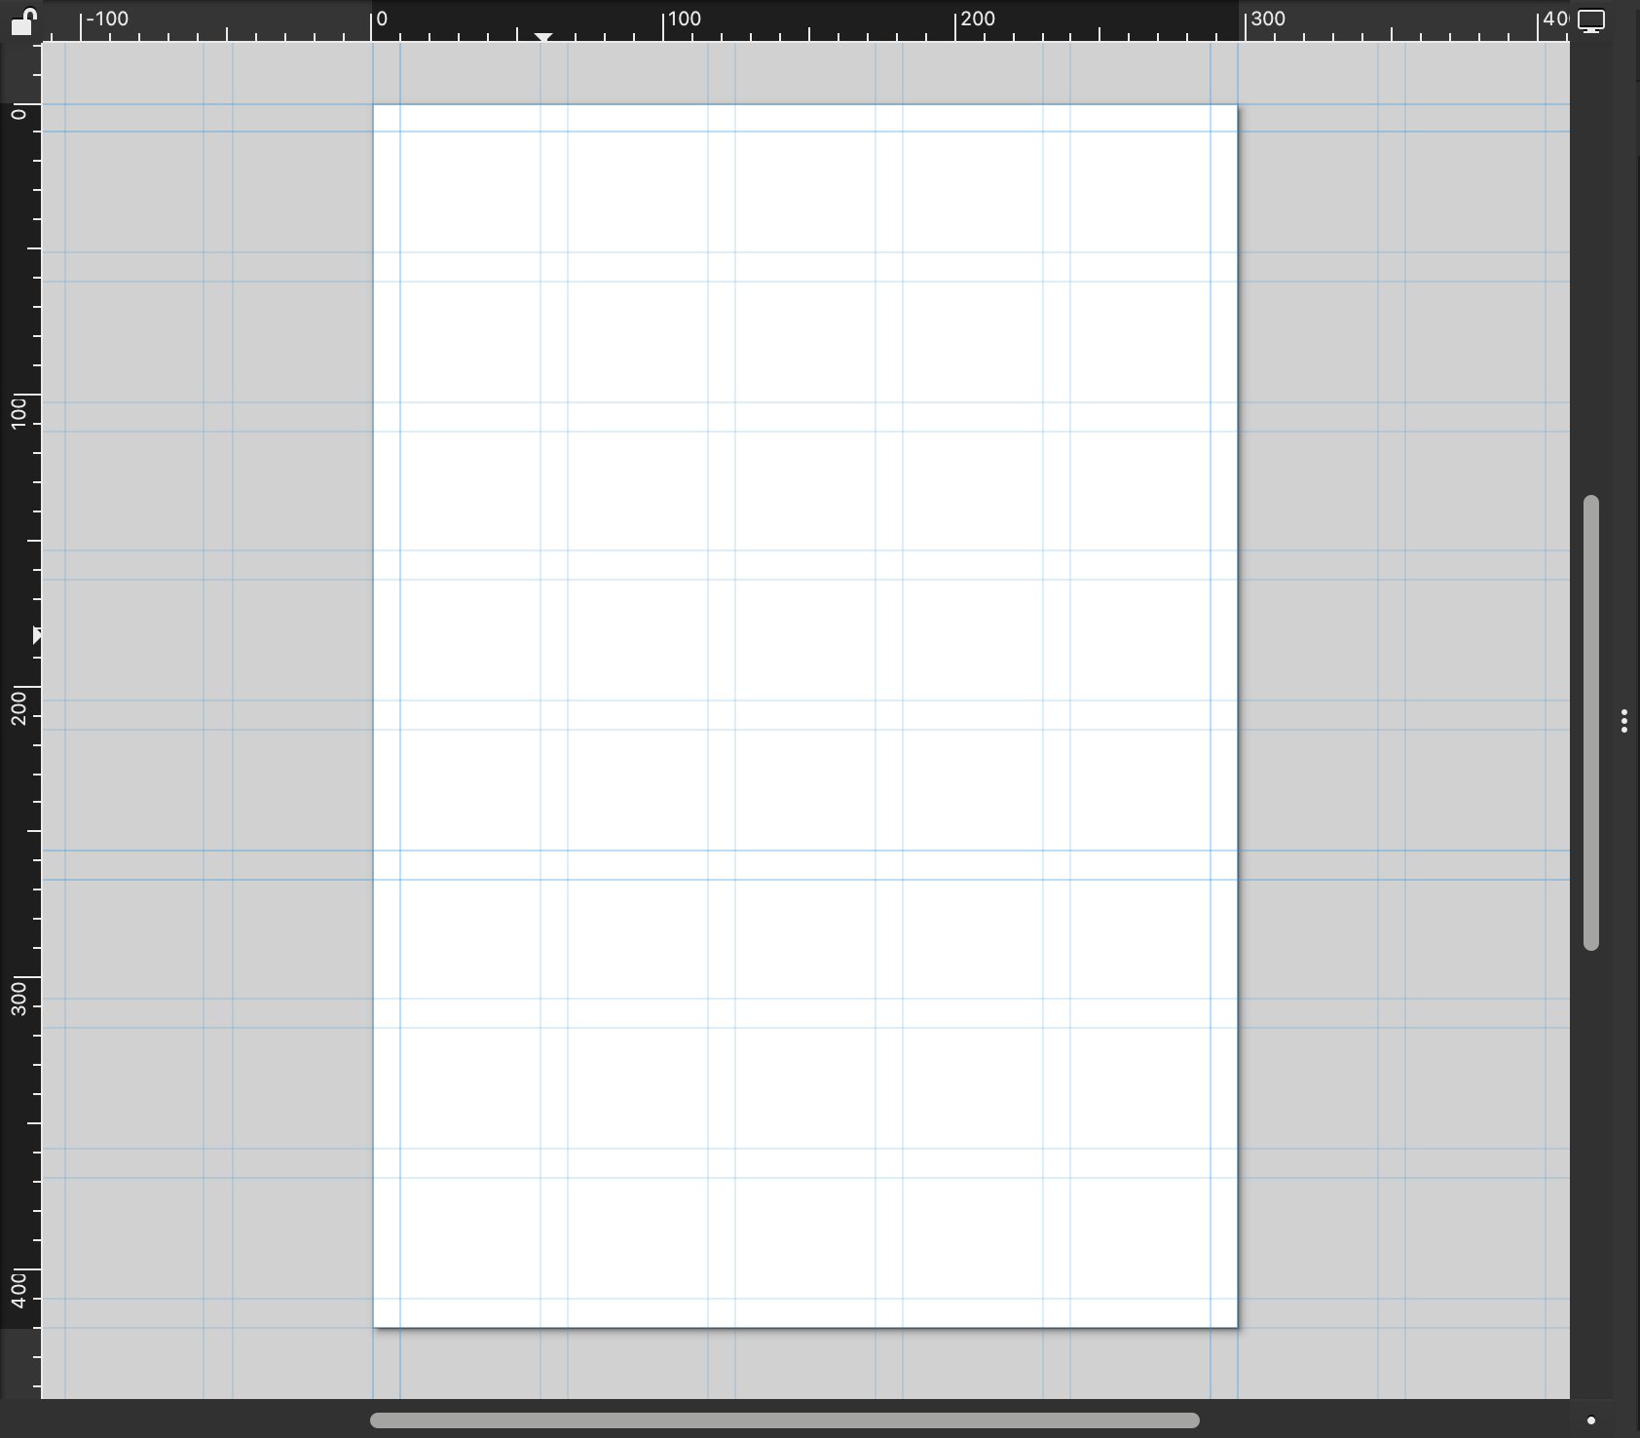Toggle the color-managed display monitor icon

[1591, 21]
